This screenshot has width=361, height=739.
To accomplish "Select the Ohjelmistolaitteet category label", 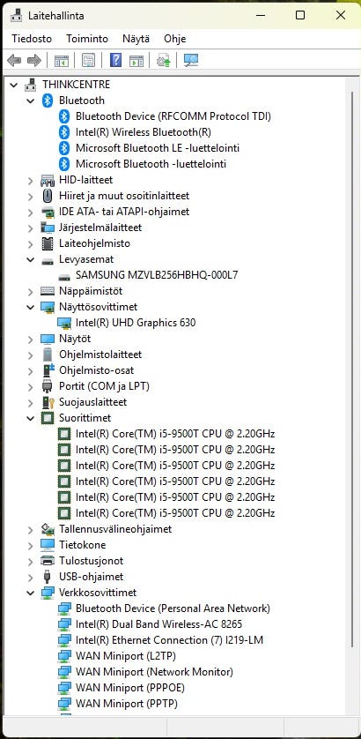I will click(100, 355).
